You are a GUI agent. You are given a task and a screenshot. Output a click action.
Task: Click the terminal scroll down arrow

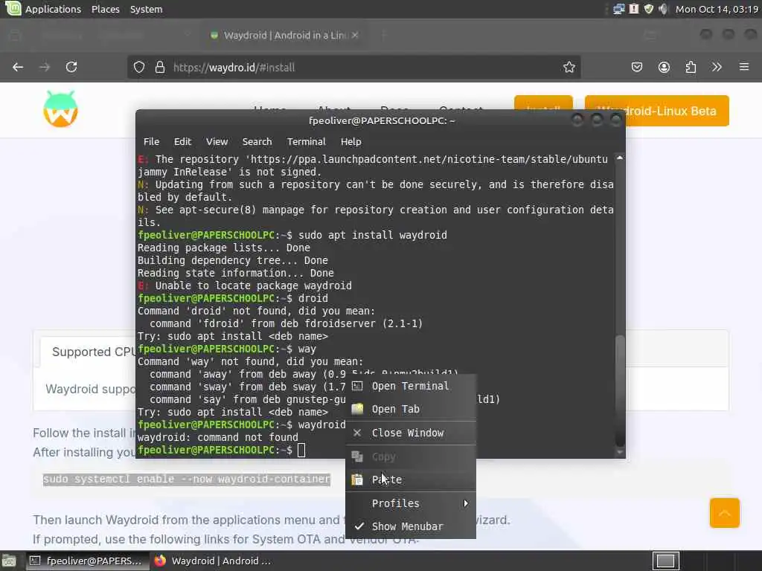620,453
